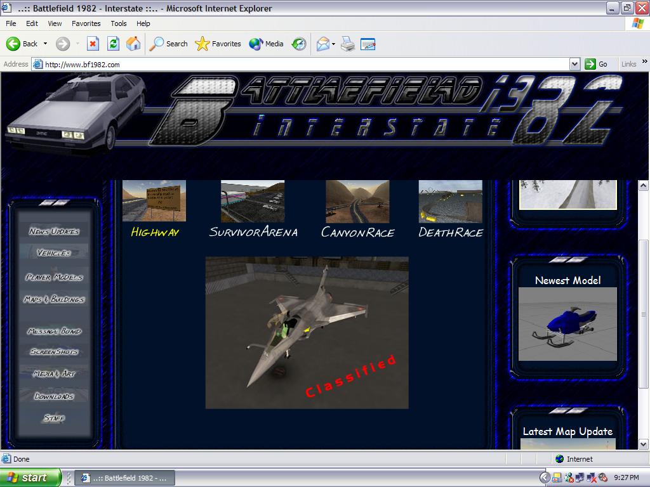Viewport: 650px width, 487px height.
Task: Open the View menu
Action: point(55,23)
